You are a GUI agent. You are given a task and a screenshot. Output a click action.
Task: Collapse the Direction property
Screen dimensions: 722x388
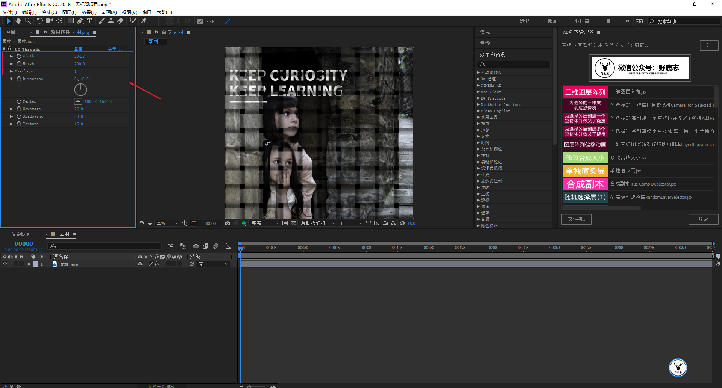click(11, 79)
